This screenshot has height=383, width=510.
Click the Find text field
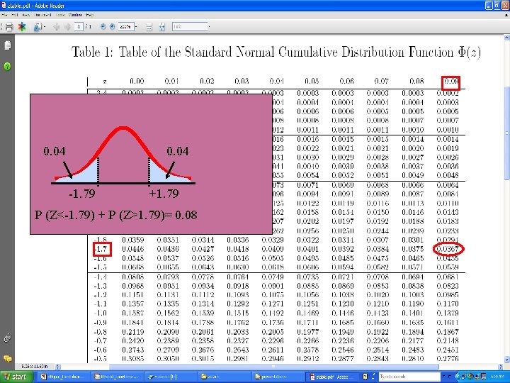(190, 27)
